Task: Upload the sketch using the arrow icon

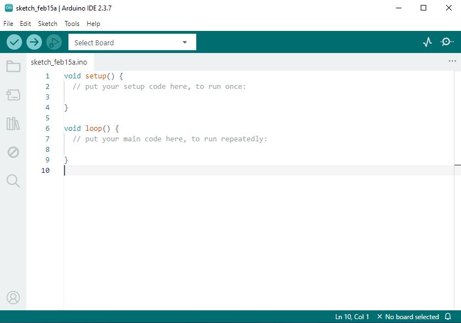Action: pyautogui.click(x=34, y=41)
